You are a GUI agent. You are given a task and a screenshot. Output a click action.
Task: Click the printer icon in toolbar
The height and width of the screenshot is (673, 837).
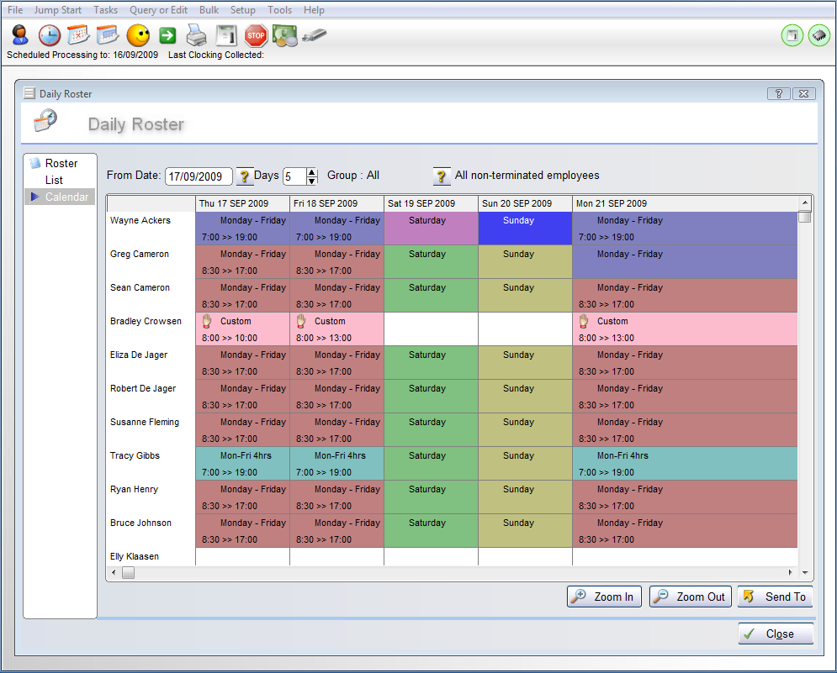click(x=196, y=35)
